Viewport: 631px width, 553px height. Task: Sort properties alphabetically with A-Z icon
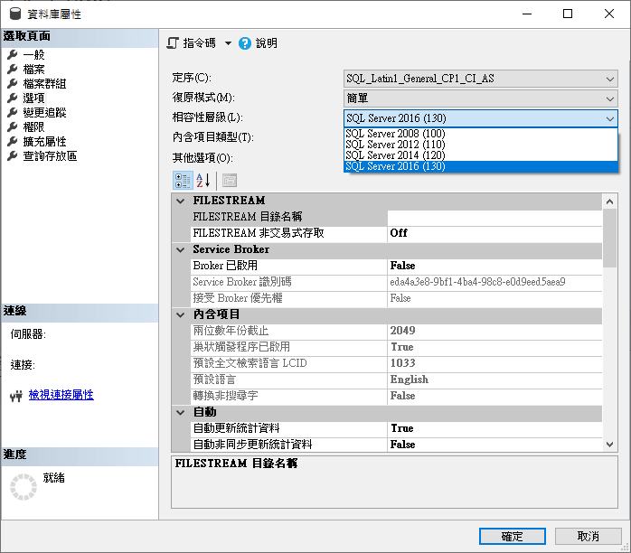pos(203,179)
